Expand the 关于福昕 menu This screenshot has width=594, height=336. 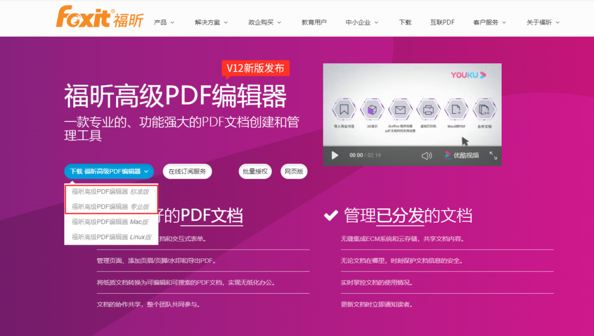(543, 23)
